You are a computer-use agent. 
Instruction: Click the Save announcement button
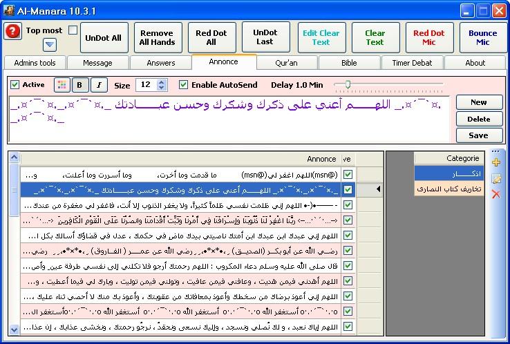[x=478, y=135]
